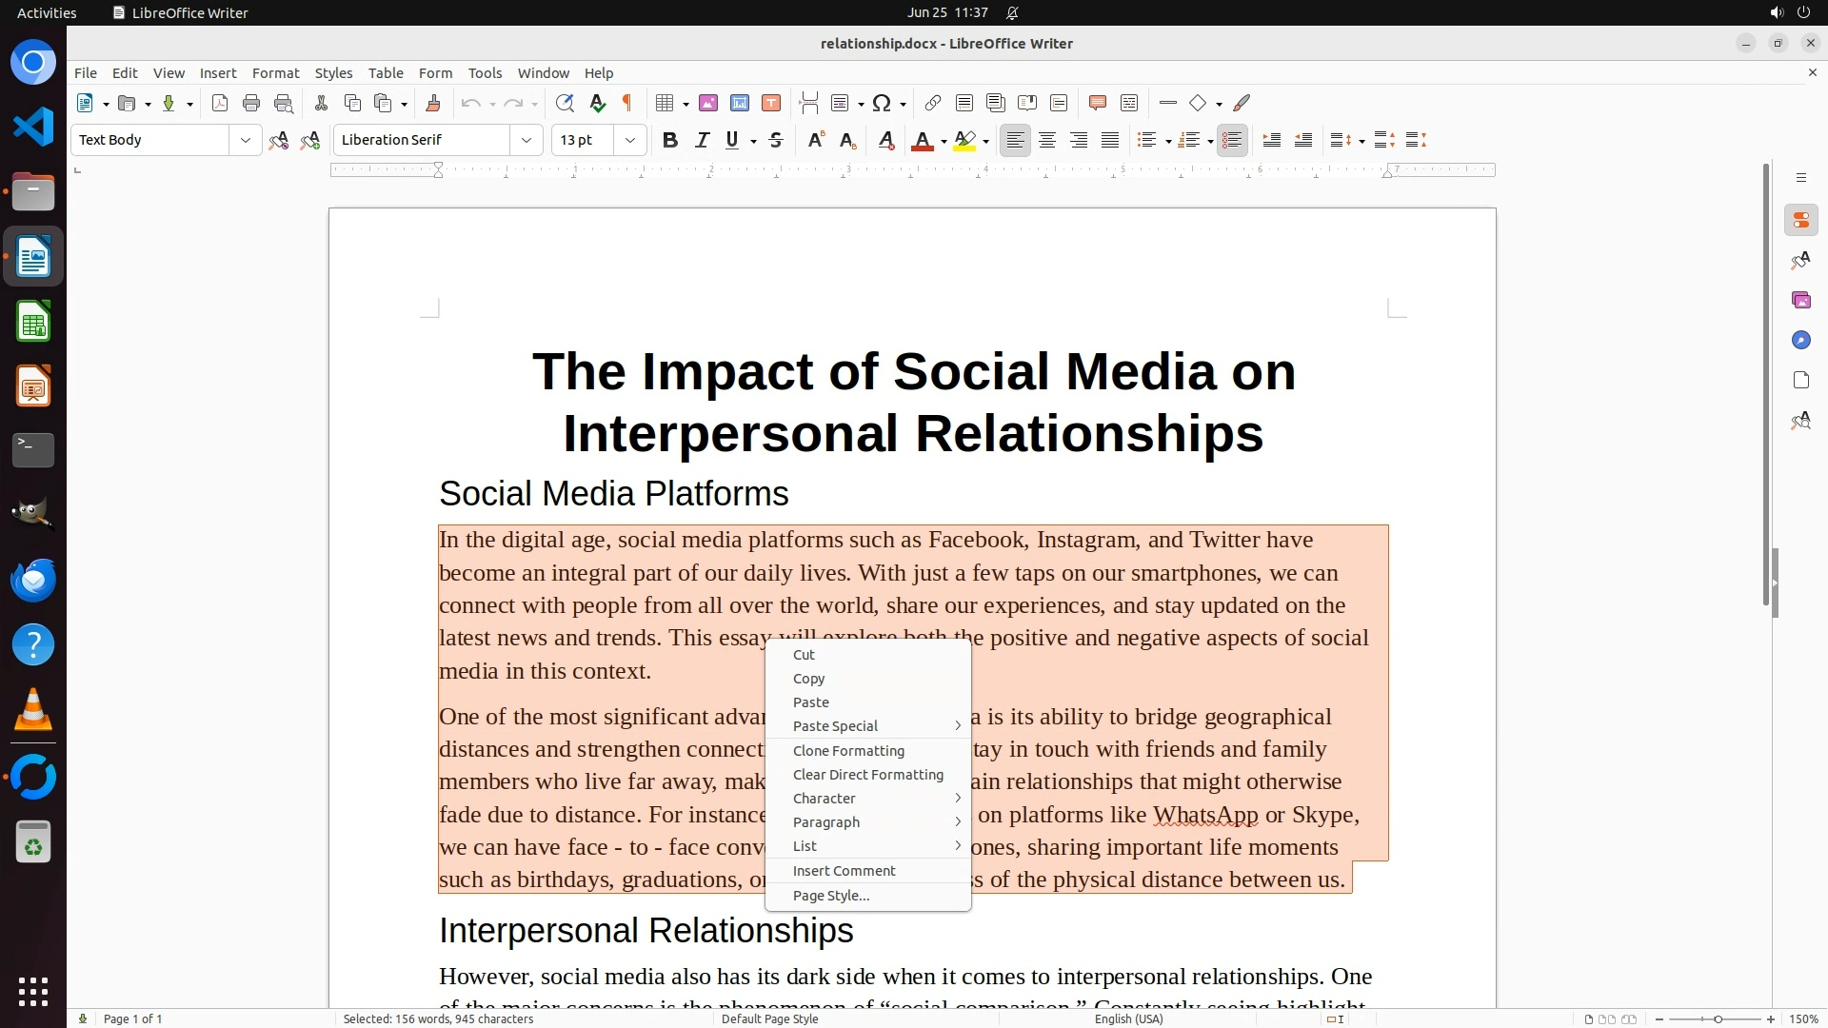Click the Insert Hyperlink icon

[x=933, y=104]
